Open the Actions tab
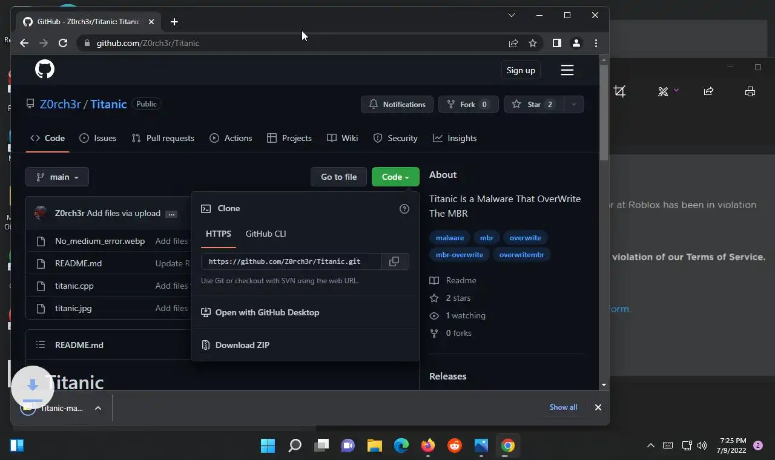 [x=231, y=138]
